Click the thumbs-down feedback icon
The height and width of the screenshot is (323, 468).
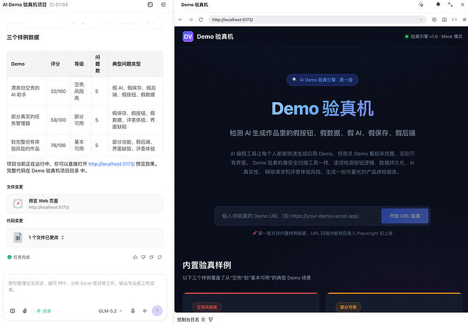143,257
